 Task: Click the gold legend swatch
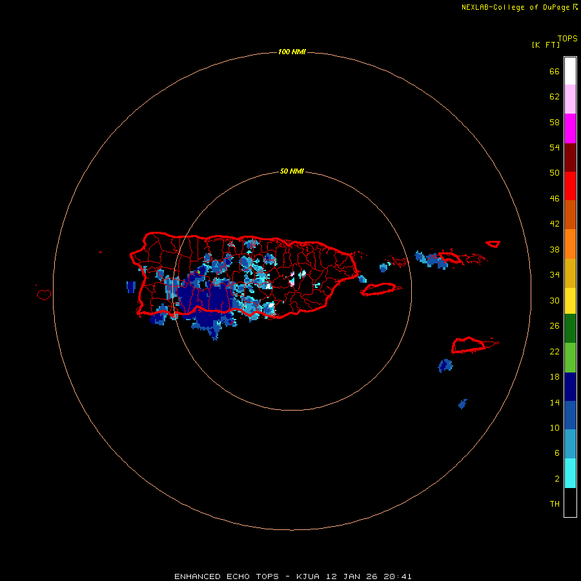(570, 273)
